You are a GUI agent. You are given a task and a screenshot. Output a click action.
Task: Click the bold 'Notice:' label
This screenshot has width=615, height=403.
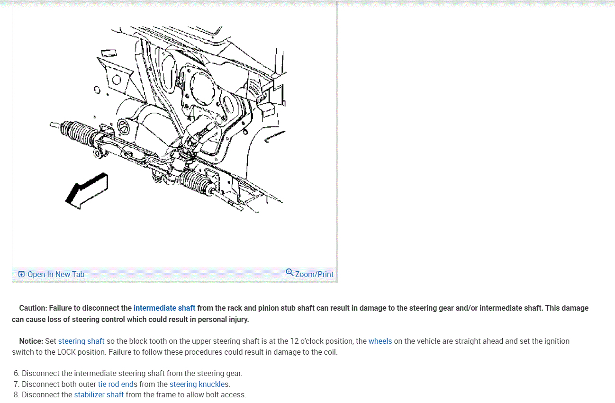(31, 341)
